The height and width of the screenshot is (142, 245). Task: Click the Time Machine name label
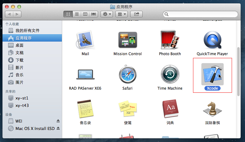tap(170, 88)
